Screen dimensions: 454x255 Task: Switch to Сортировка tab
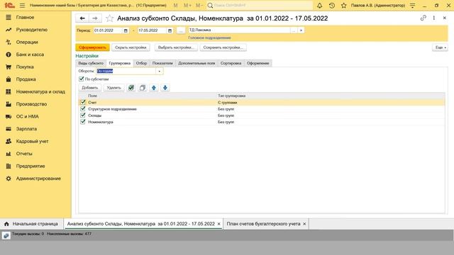(231, 63)
